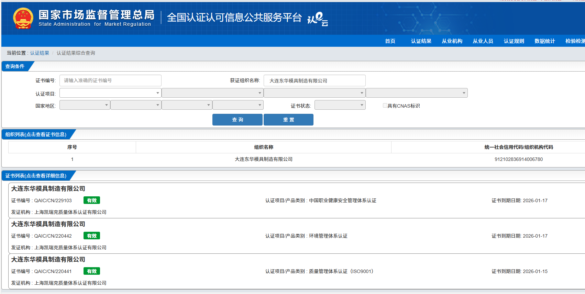Open the 从业人员 menu item
The image size is (585, 294).
coord(483,41)
